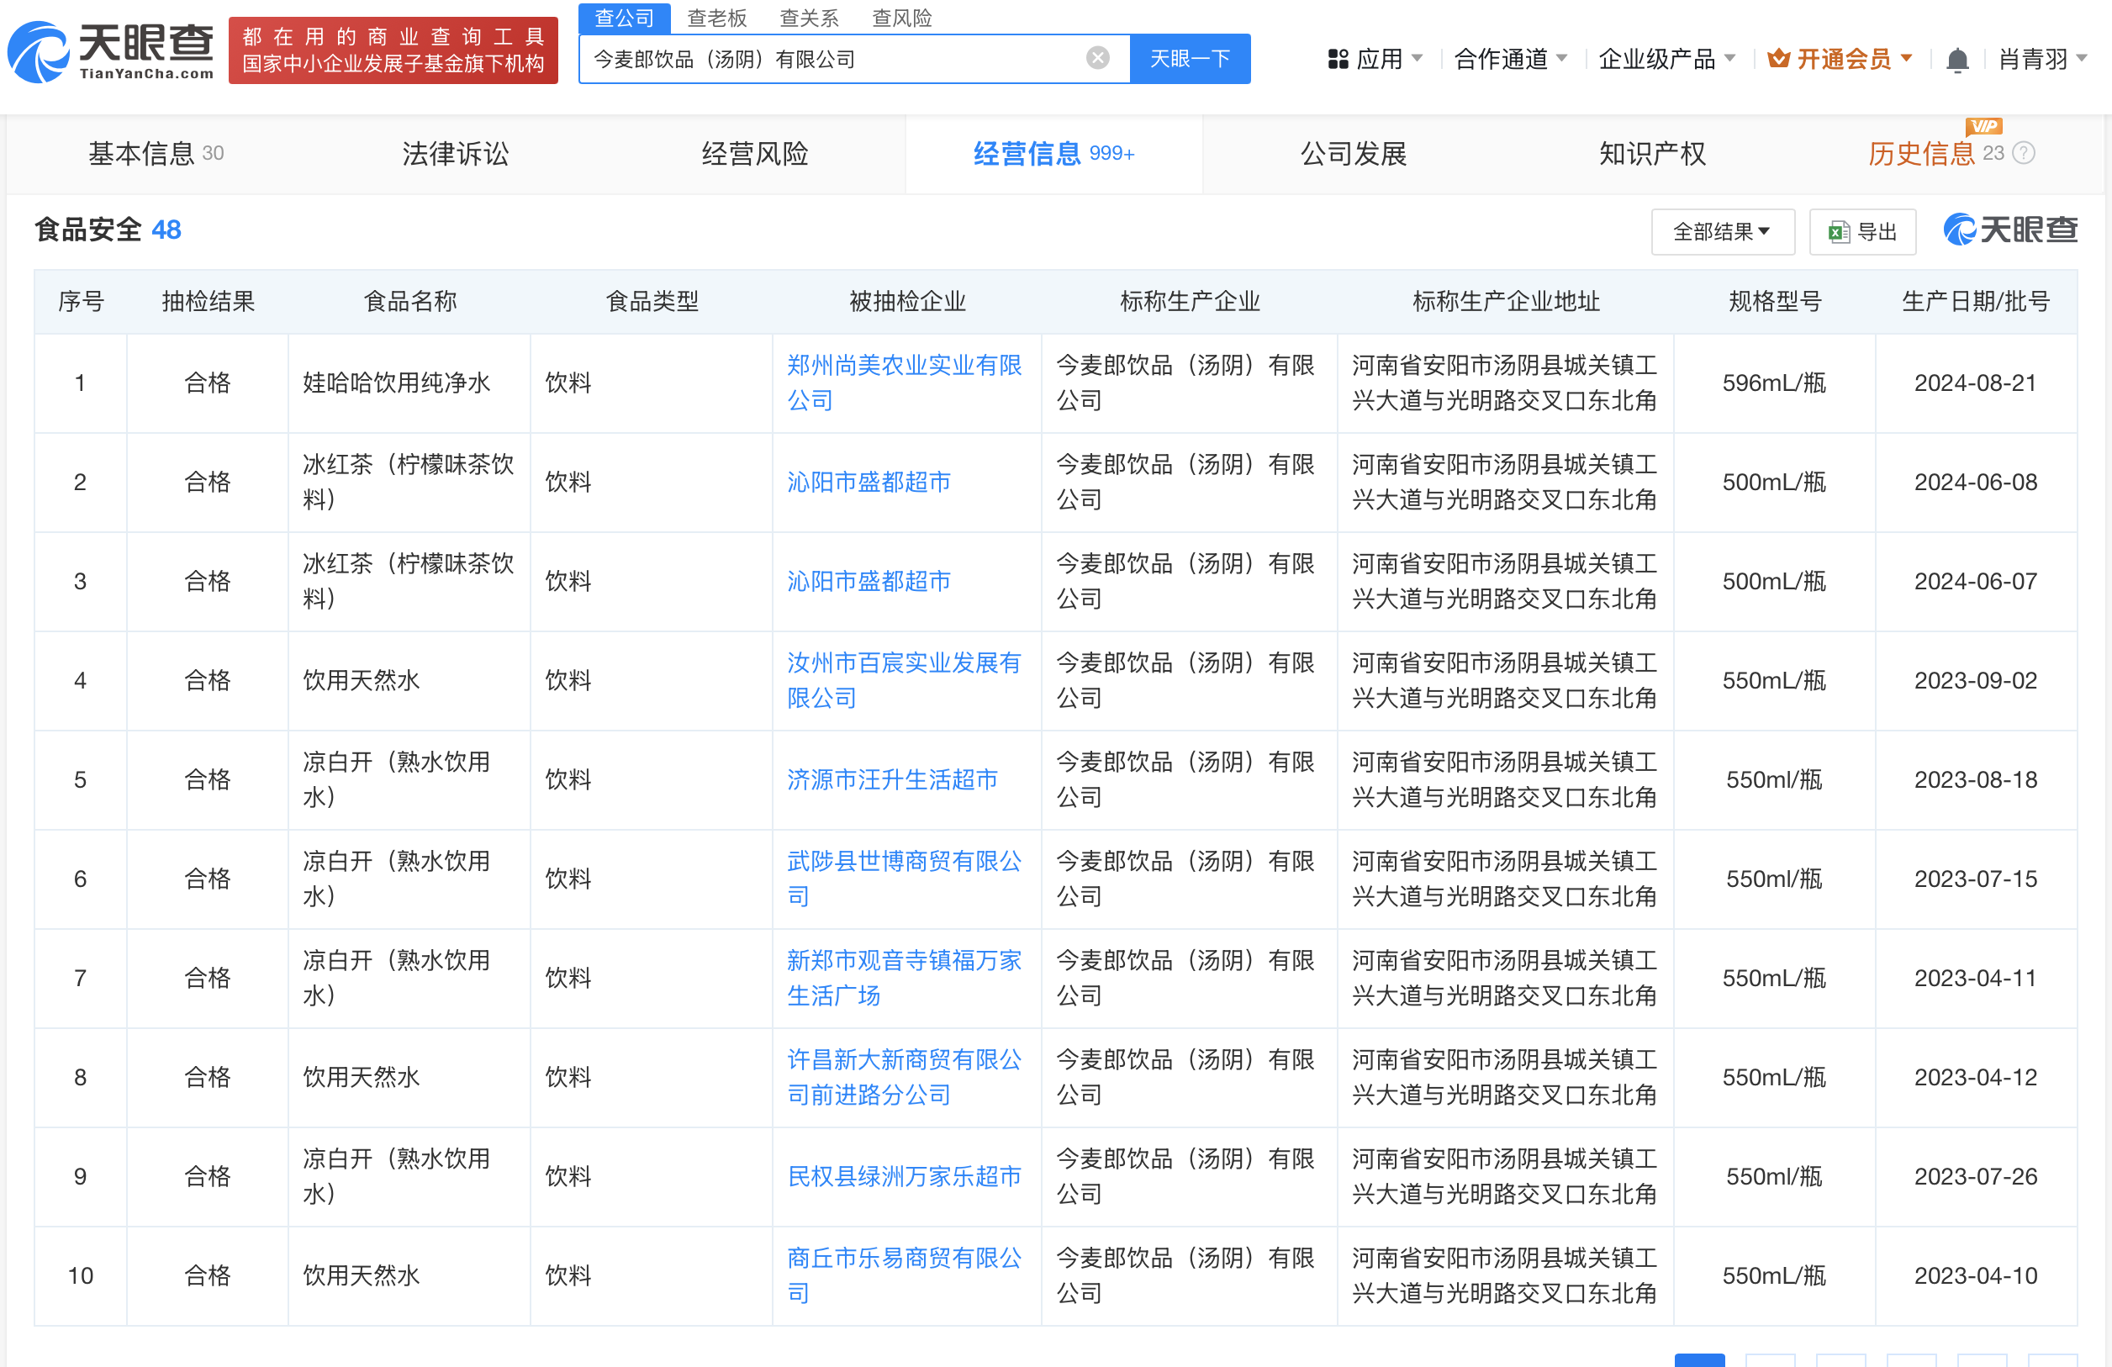Click the 天眼一下 search button
Image resolution: width=2112 pixels, height=1367 pixels.
[1190, 59]
